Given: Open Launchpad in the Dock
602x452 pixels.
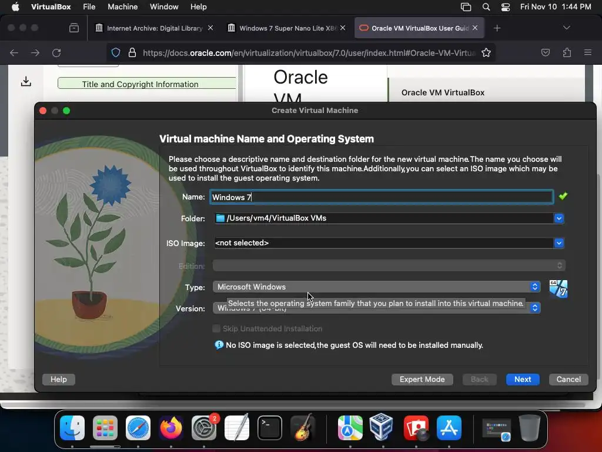Looking at the screenshot, I should 105,428.
